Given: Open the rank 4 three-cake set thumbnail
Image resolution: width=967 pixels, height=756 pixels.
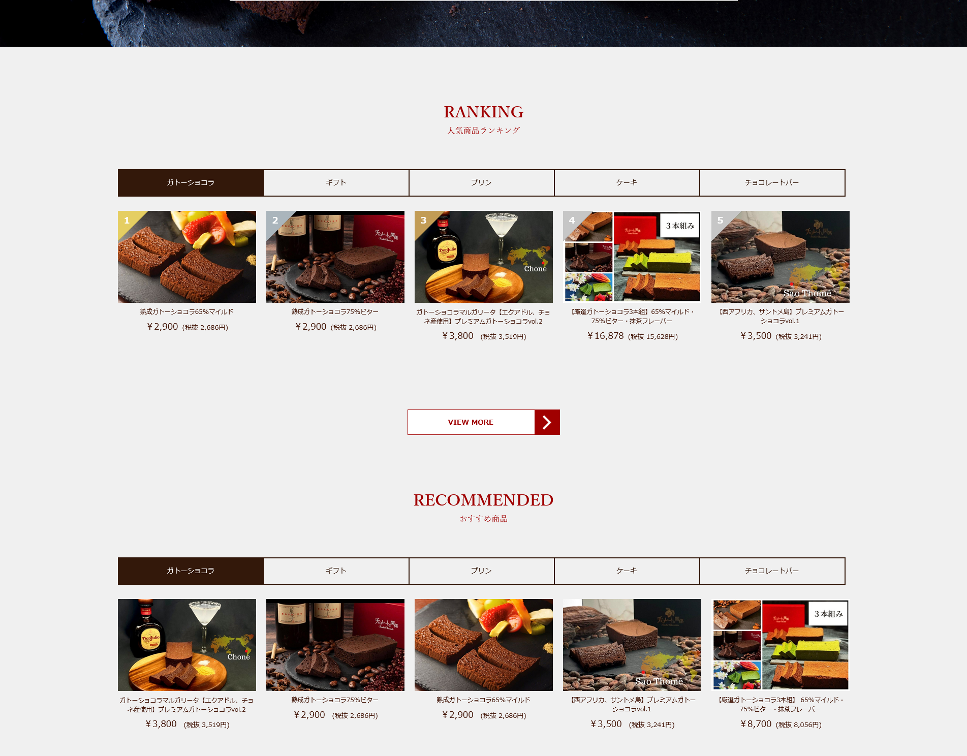Looking at the screenshot, I should pos(632,257).
